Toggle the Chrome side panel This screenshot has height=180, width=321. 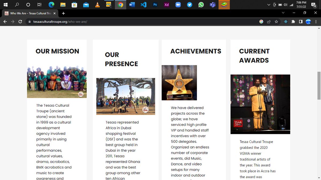(x=301, y=22)
